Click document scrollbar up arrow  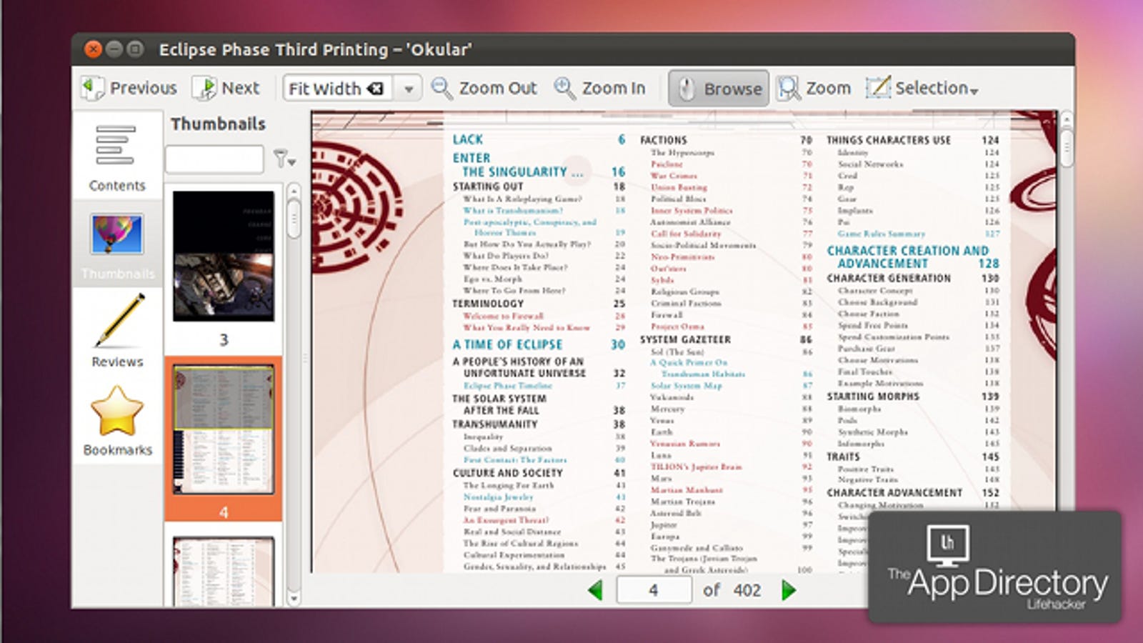(x=1067, y=119)
